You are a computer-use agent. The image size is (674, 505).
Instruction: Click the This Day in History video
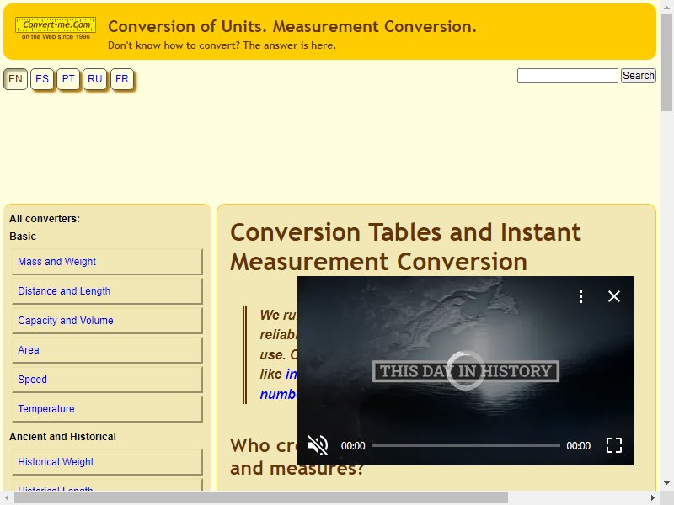pyautogui.click(x=466, y=370)
